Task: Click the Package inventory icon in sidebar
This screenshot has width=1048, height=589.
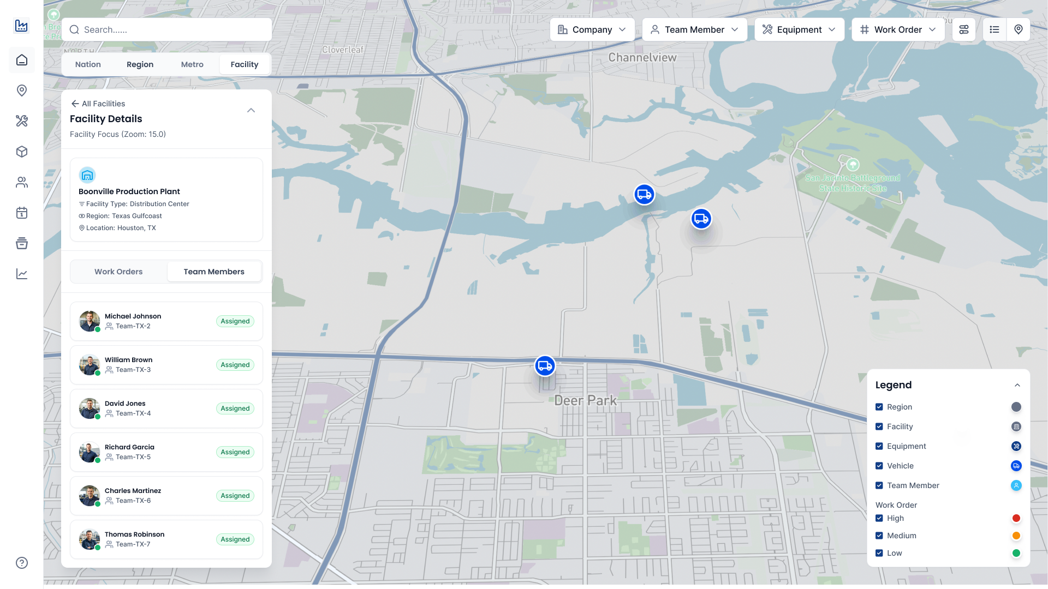Action: coord(22,152)
